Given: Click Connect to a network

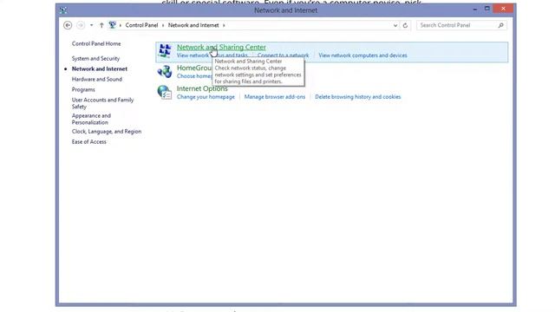Looking at the screenshot, I should [x=284, y=55].
